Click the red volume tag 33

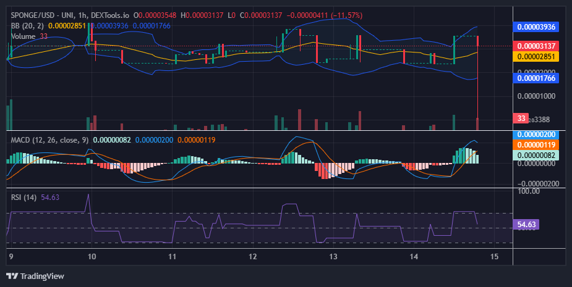click(521, 118)
